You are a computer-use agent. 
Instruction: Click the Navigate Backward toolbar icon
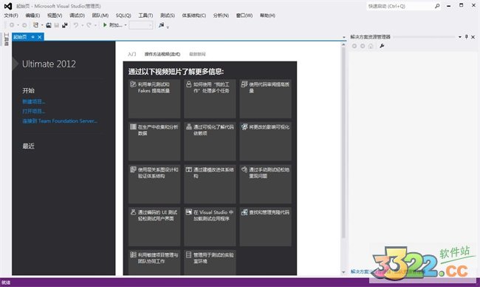12,25
